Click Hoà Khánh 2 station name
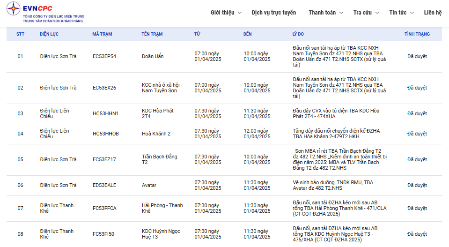 point(156,134)
